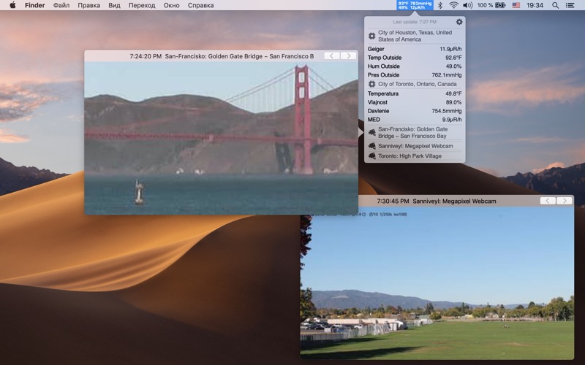Open the Wi-Fi menu
This screenshot has width=585, height=365.
(453, 5)
